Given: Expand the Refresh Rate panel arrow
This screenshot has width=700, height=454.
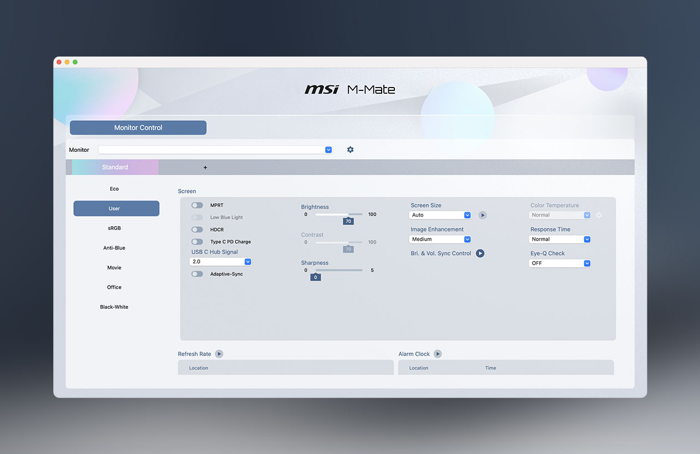Looking at the screenshot, I should (x=219, y=354).
